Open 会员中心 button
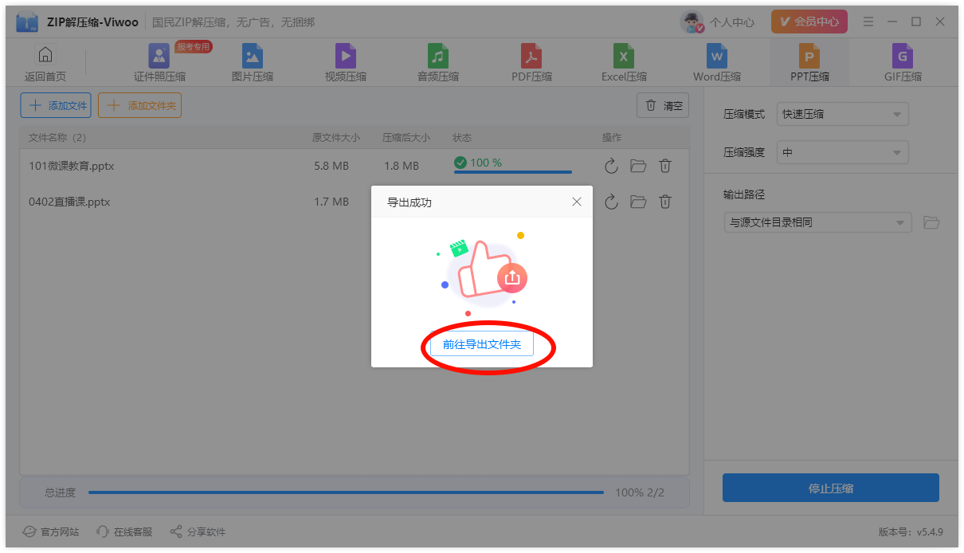964x553 pixels. (809, 22)
